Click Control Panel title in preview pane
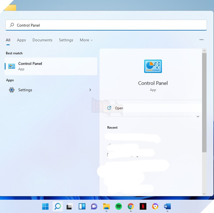Screen dimensions: 214x213 point(153,83)
